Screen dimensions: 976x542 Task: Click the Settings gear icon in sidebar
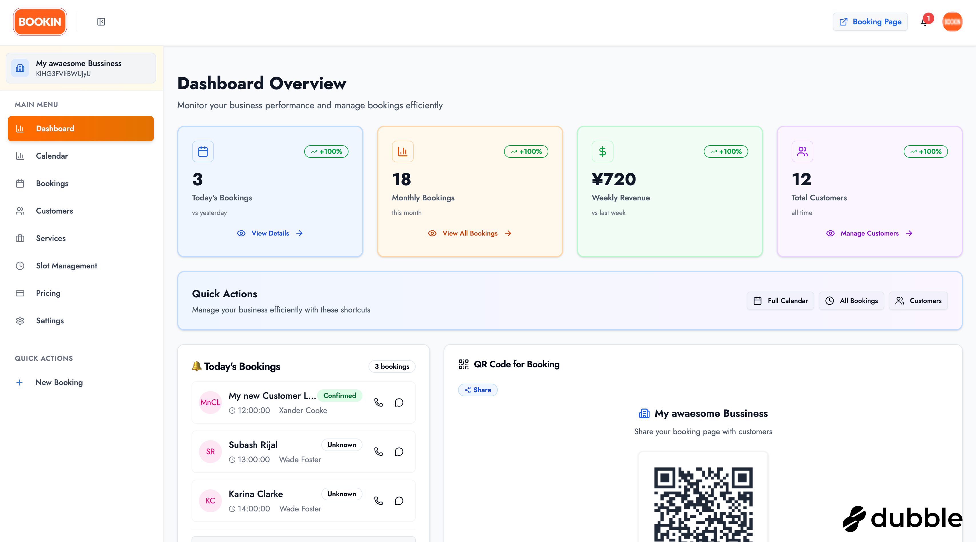click(20, 320)
